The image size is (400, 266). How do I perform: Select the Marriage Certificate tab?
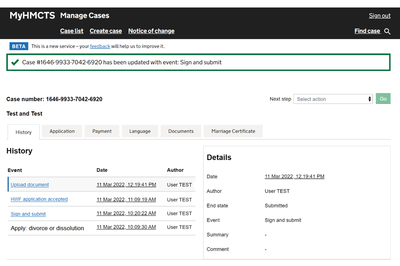(233, 131)
